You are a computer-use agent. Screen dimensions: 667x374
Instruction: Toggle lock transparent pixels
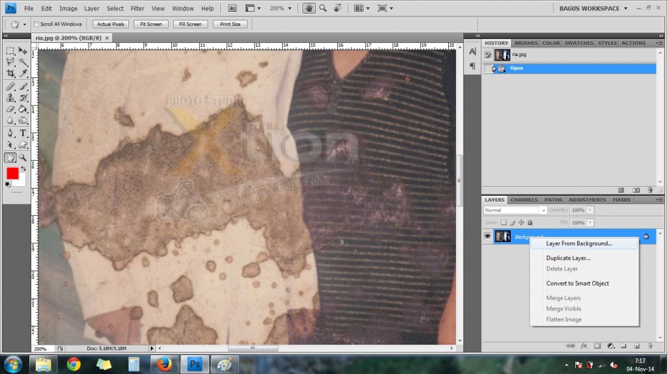504,222
